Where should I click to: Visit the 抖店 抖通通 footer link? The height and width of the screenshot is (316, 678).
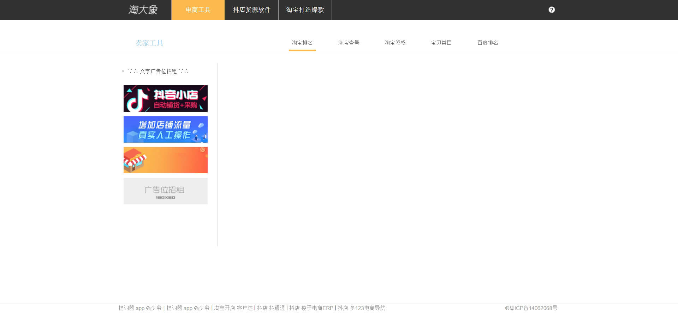(271, 308)
